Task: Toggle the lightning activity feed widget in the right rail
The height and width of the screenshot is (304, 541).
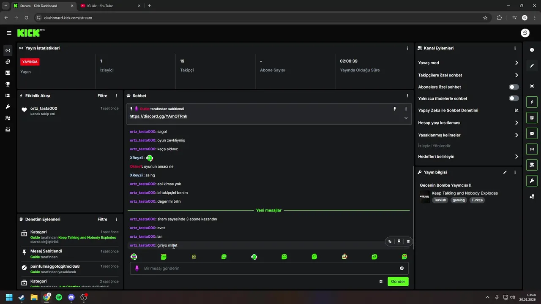Action: point(532,102)
